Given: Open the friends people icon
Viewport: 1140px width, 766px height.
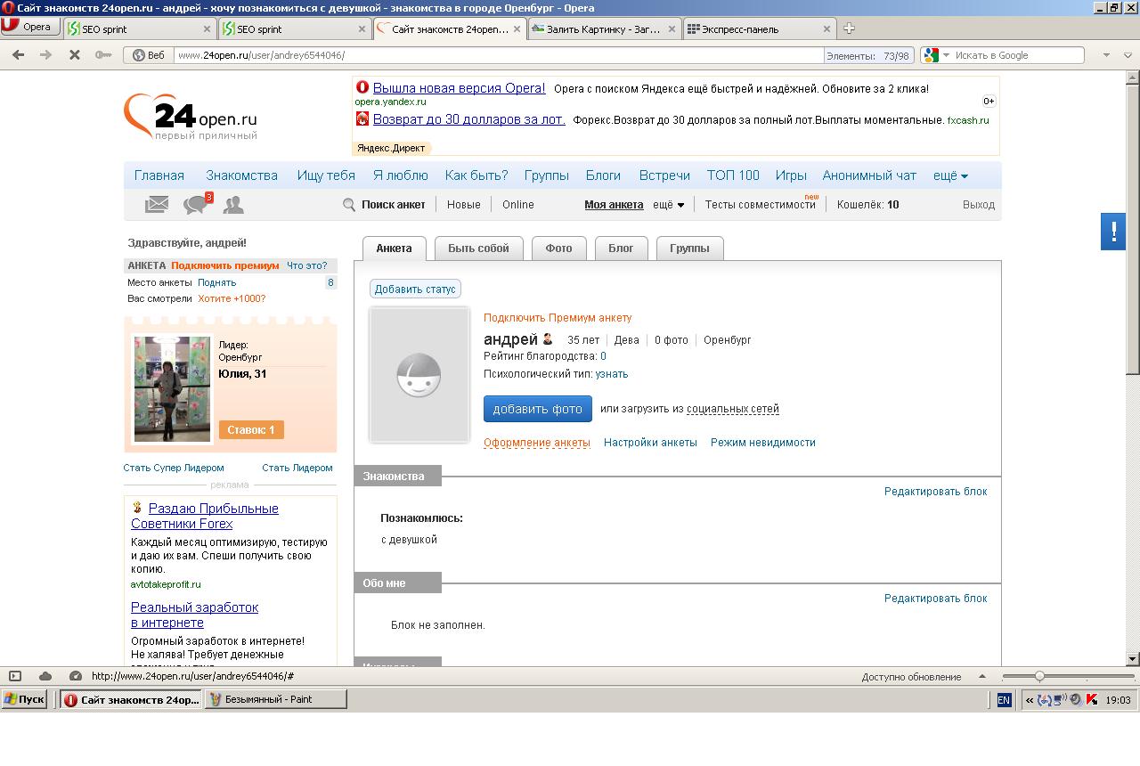Looking at the screenshot, I should [233, 205].
